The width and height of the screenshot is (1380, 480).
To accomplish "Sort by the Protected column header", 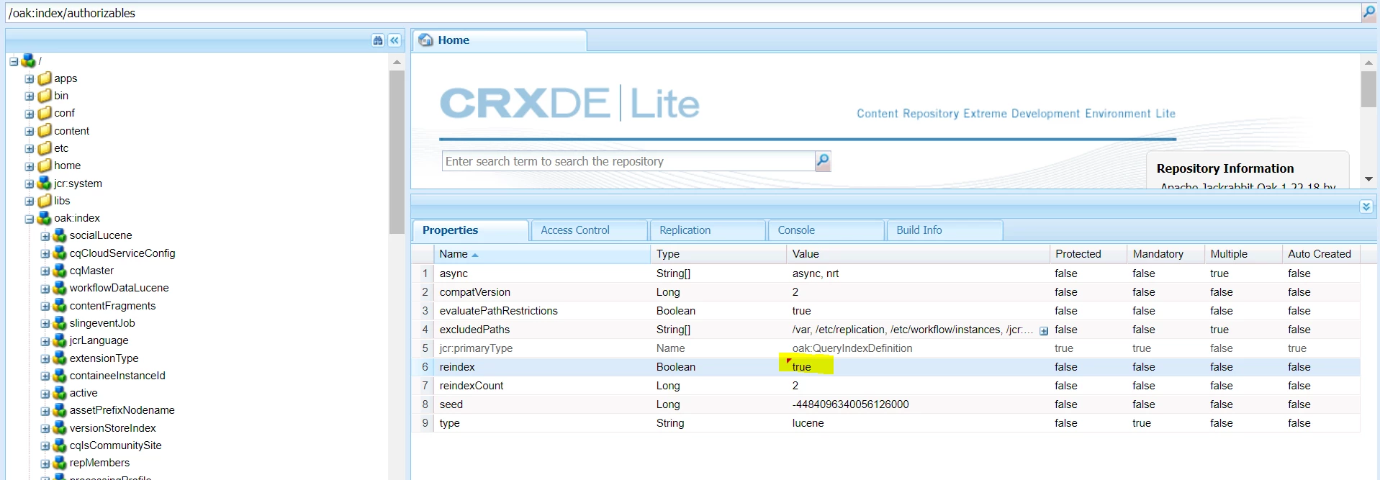I will click(x=1088, y=254).
